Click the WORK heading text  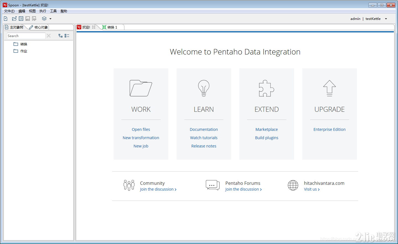pyautogui.click(x=141, y=109)
